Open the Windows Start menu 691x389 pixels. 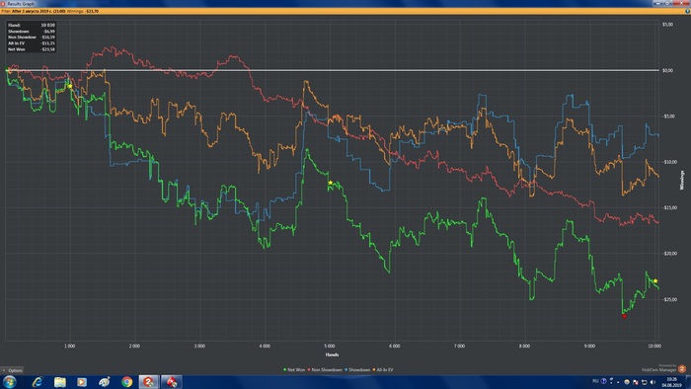[9, 382]
